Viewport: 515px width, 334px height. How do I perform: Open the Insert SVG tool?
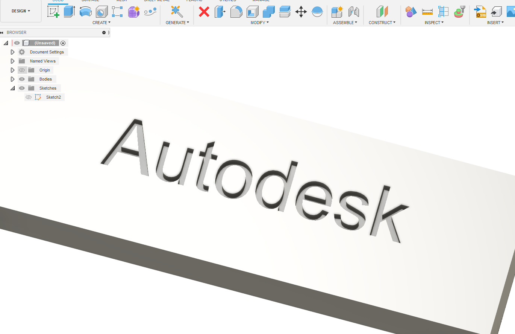(480, 12)
